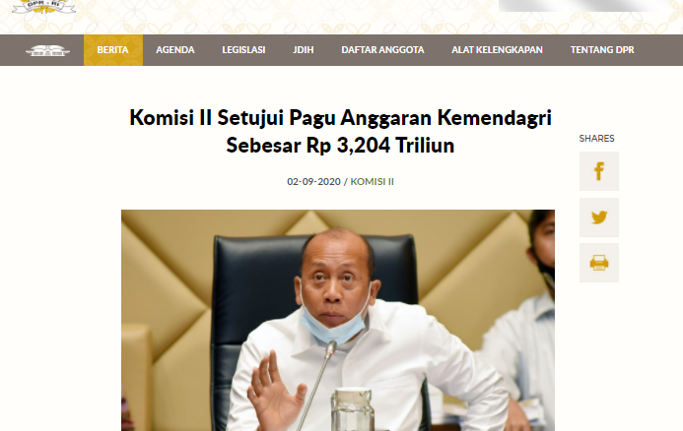
Task: Click the DPR-RI emblem logo in the header
Action: (x=43, y=7)
